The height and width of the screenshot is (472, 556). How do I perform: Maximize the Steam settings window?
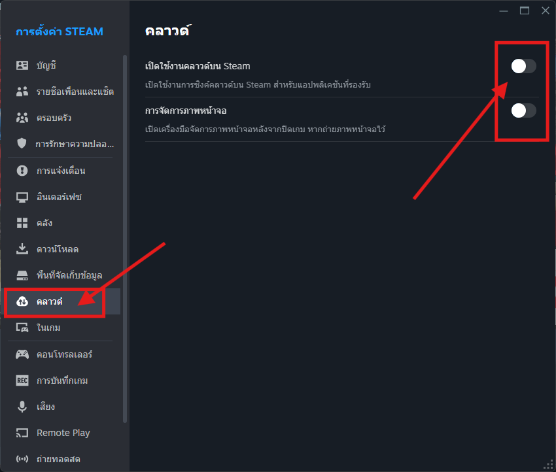pos(525,10)
